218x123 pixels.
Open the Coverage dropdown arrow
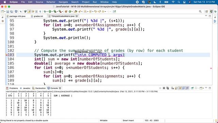pos(57,12)
